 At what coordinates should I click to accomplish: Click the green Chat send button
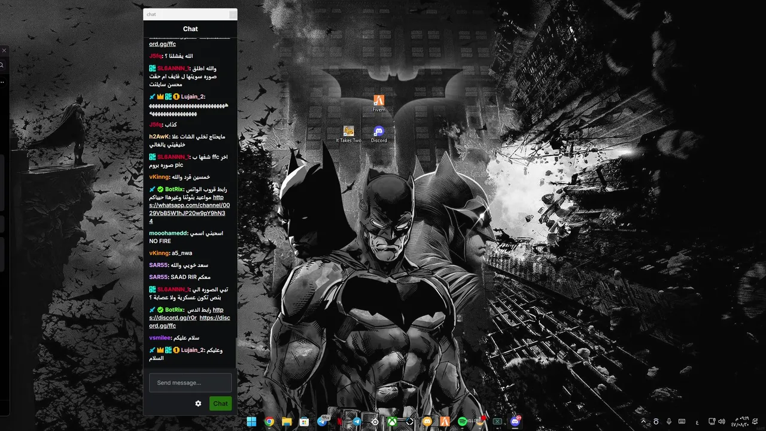click(220, 403)
